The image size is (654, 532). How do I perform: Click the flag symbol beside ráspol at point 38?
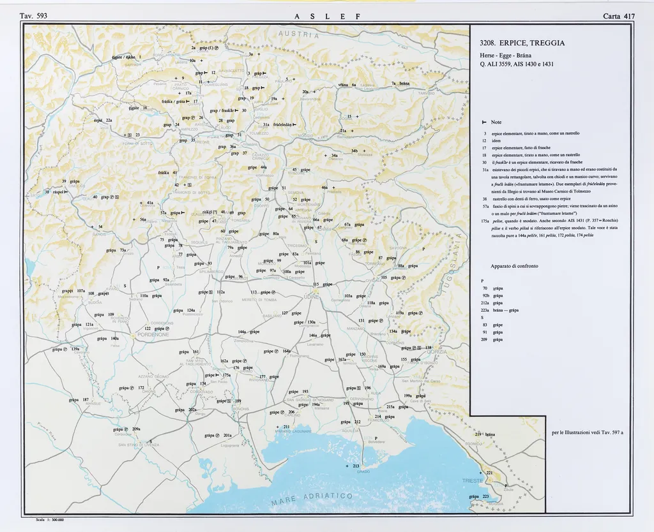coord(67,191)
